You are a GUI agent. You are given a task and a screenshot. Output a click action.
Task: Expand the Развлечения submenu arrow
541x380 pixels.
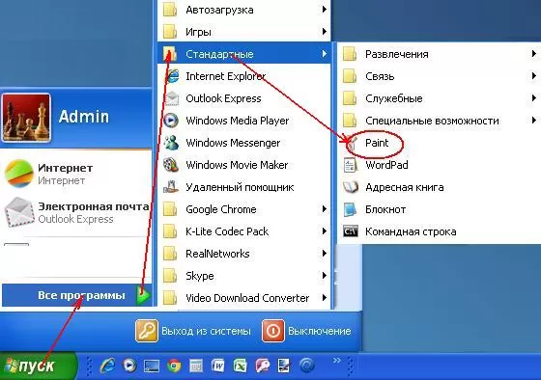coord(533,54)
